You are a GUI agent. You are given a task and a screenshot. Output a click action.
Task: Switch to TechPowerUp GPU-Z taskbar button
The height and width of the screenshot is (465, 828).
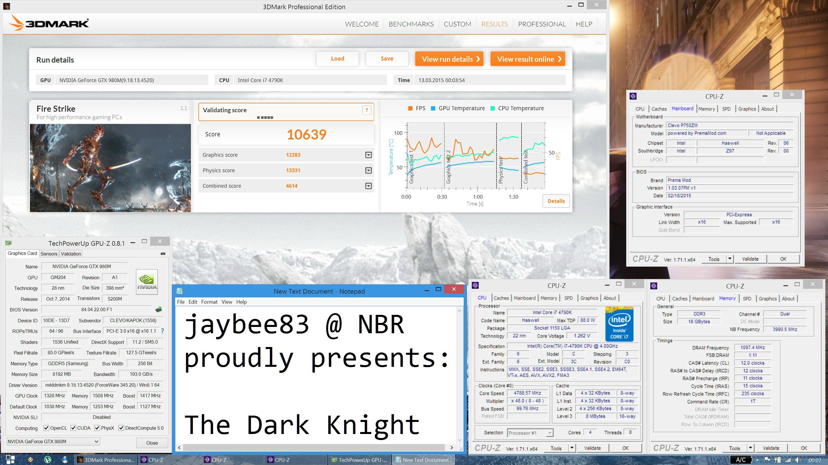point(360,460)
